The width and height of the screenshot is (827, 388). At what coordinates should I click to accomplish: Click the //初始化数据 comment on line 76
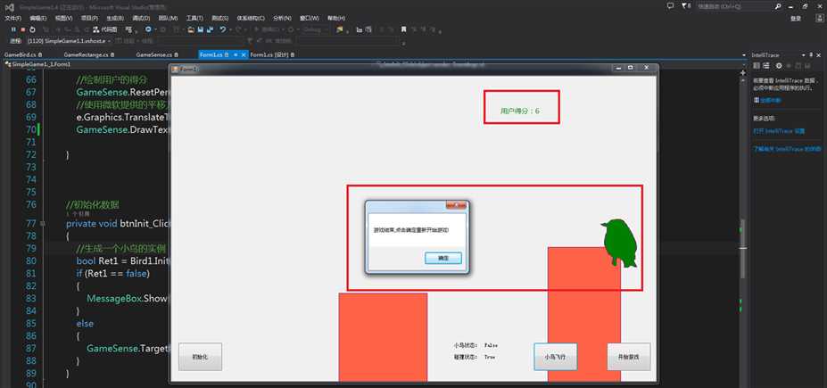pyautogui.click(x=94, y=204)
